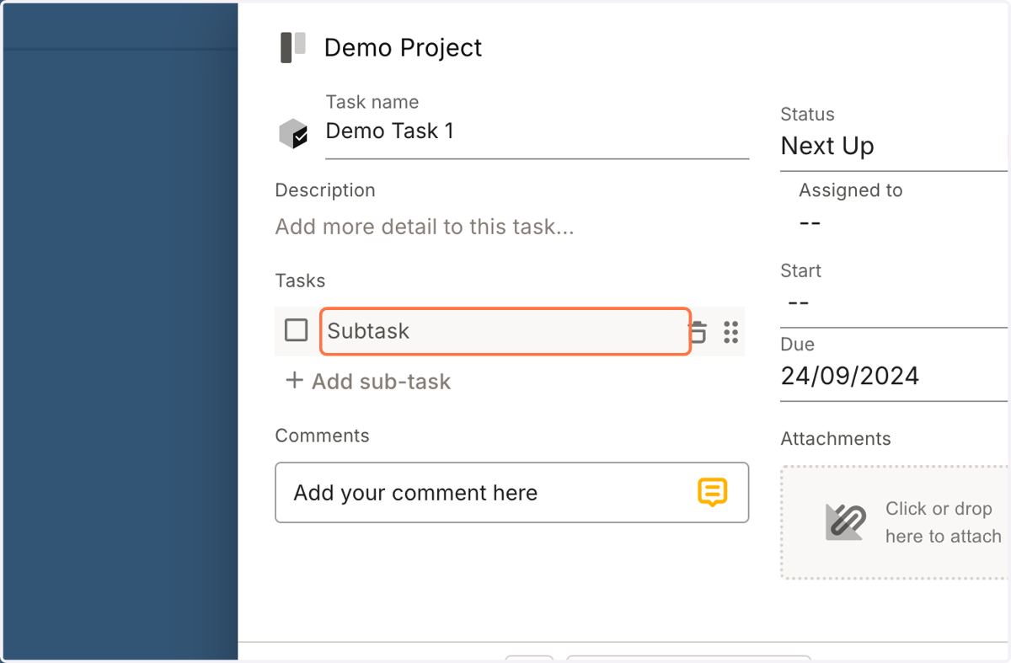Click the Tasks section label
This screenshot has height=663, width=1011.
(x=300, y=281)
